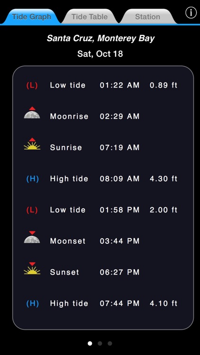200x355 pixels.
Task: Switch to the Tide Table tab
Action: point(90,17)
